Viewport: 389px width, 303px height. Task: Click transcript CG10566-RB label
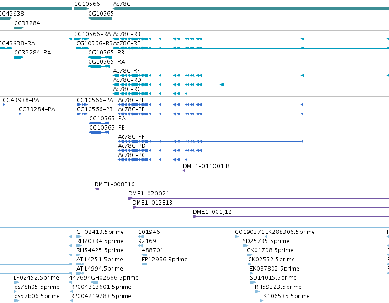pos(95,43)
